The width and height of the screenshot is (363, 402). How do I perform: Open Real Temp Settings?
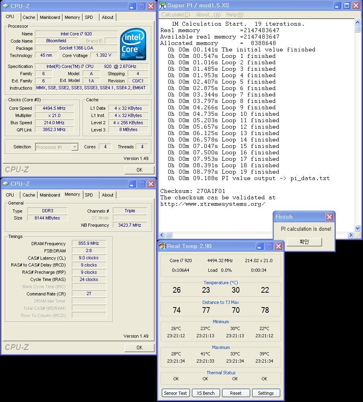(x=266, y=393)
